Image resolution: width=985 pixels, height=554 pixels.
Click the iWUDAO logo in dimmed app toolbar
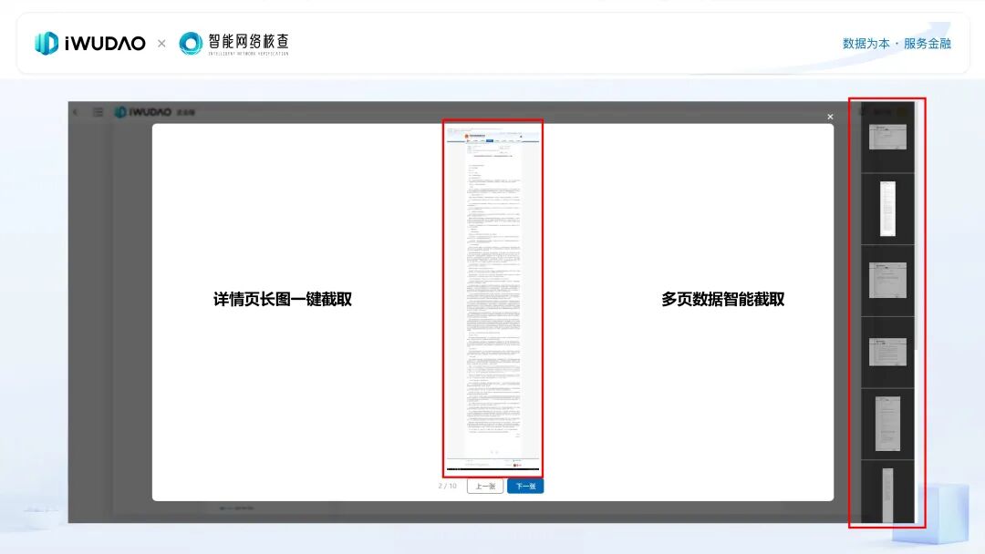pyautogui.click(x=142, y=112)
